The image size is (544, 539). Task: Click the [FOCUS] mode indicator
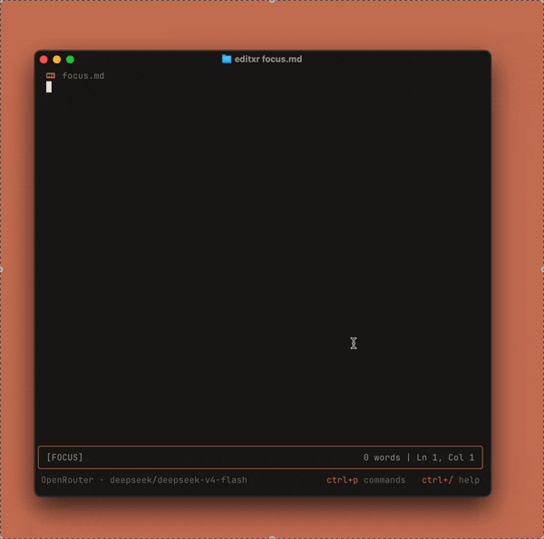(65, 457)
